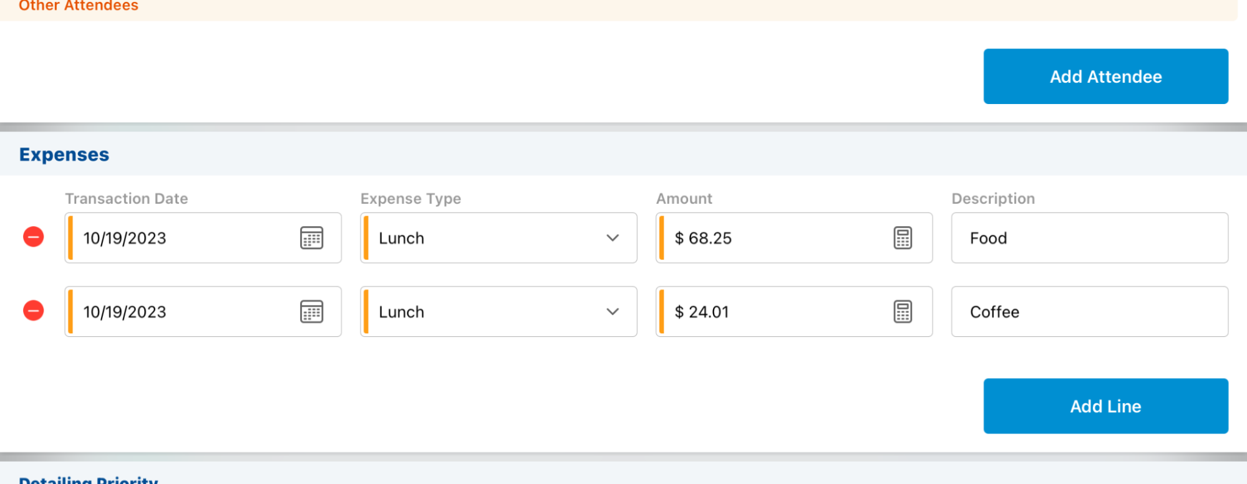Edit the Food description field
1247x484 pixels.
coord(1089,238)
